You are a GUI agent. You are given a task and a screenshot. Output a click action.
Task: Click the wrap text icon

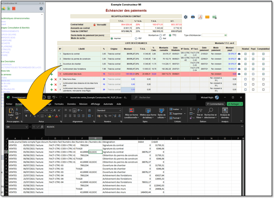pyautogui.click(x=90, y=110)
